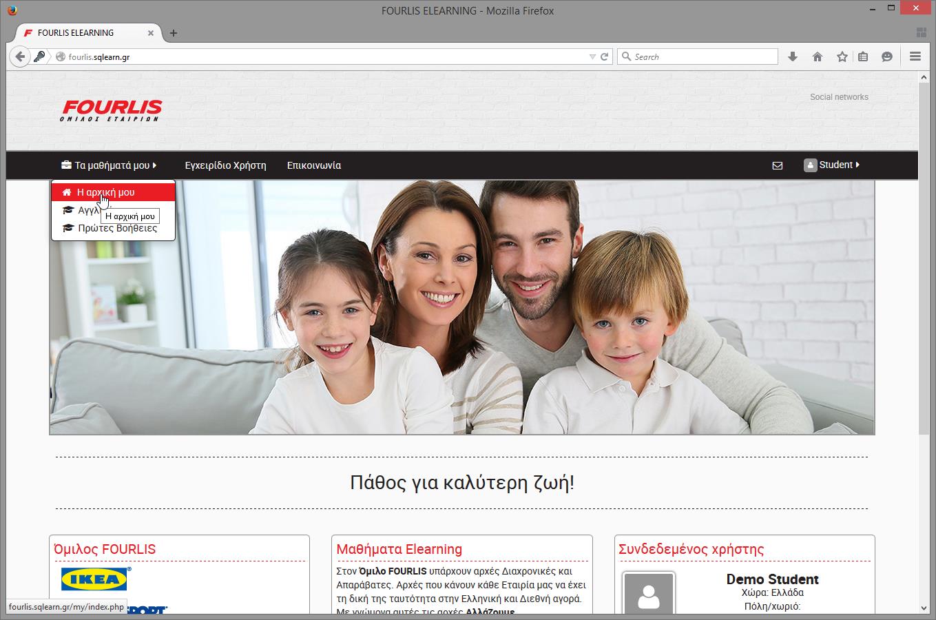Open the Social networks link
The height and width of the screenshot is (620, 936).
pos(839,97)
